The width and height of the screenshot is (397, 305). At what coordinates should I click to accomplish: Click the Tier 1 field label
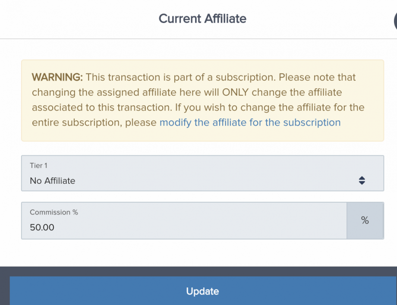coord(38,166)
